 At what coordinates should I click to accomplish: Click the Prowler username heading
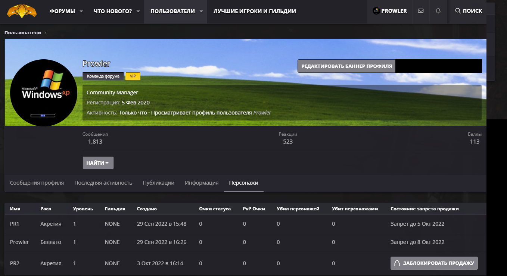pyautogui.click(x=96, y=64)
